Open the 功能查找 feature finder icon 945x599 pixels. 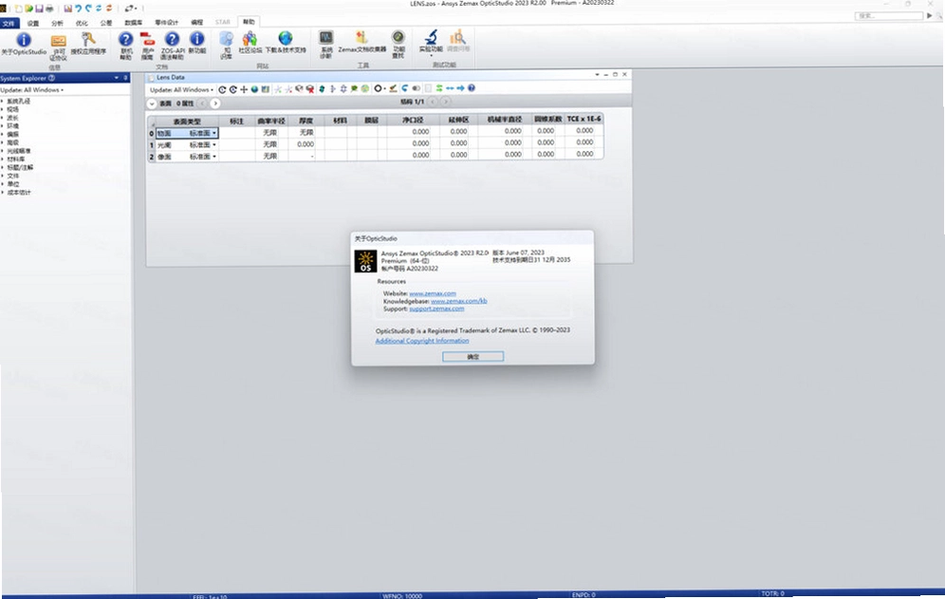click(x=398, y=39)
